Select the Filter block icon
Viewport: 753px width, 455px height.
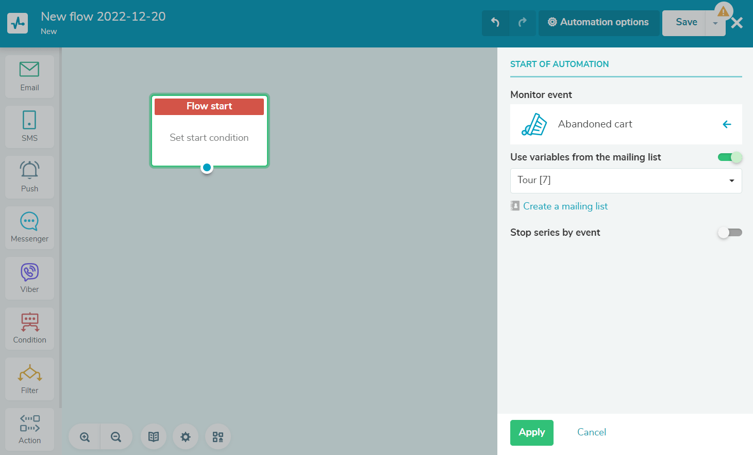pyautogui.click(x=29, y=379)
